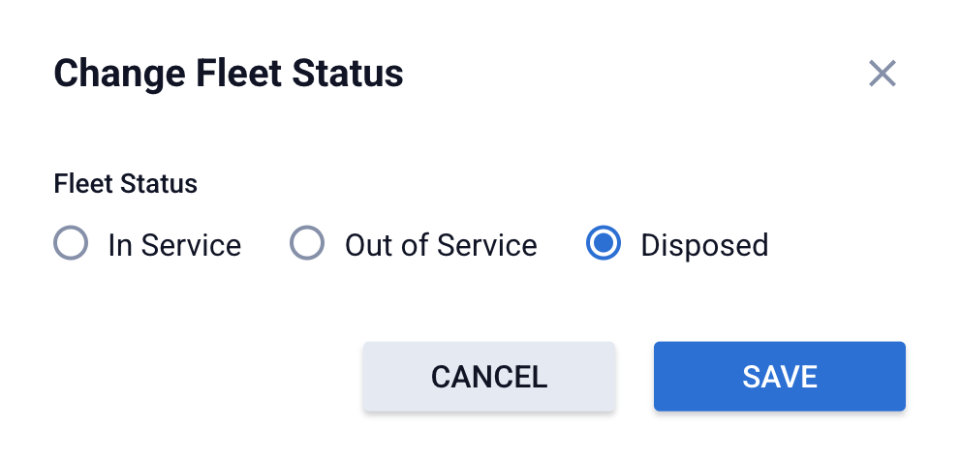Viewport: 961px width, 463px height.
Task: Click the Fleet Status field label
Action: [126, 184]
